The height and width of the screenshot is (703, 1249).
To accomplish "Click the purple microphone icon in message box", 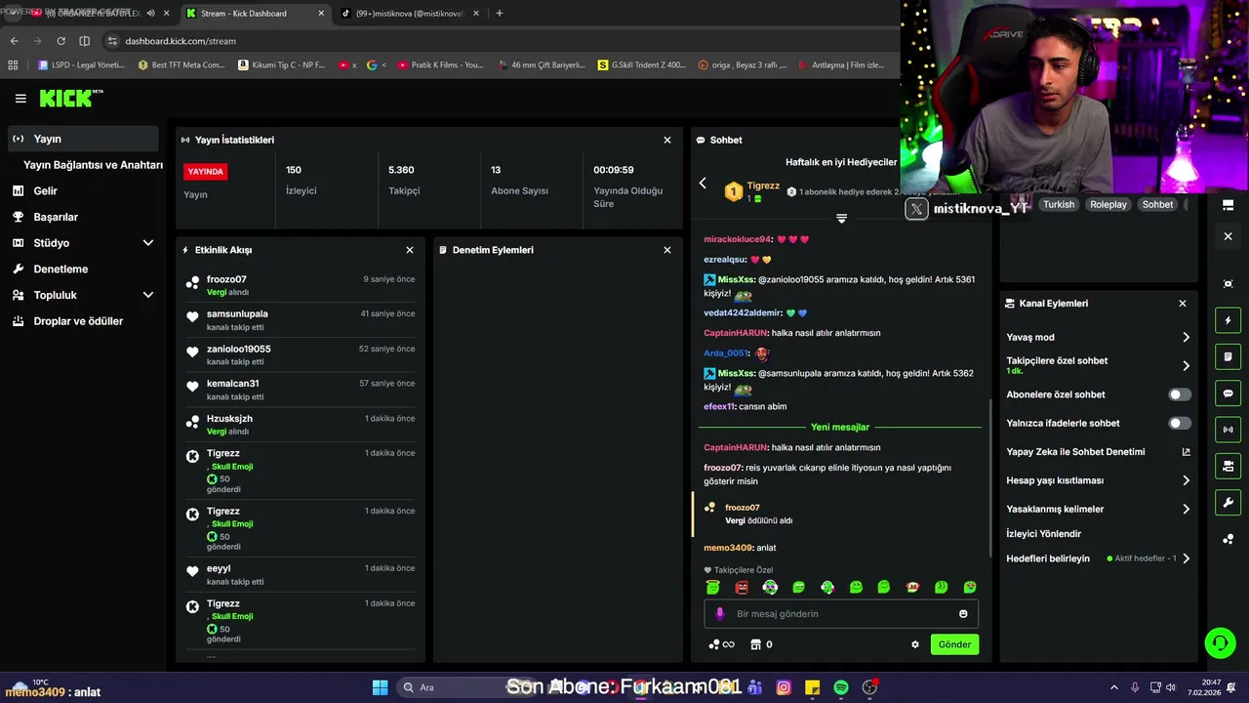I will (720, 614).
